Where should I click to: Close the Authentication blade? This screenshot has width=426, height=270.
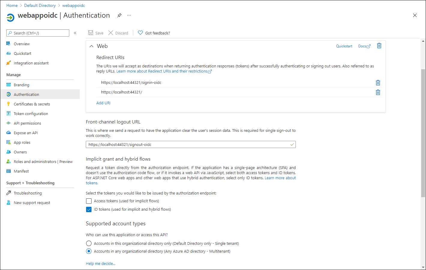(415, 15)
